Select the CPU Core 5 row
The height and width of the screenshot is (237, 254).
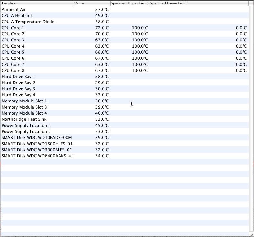point(124,52)
